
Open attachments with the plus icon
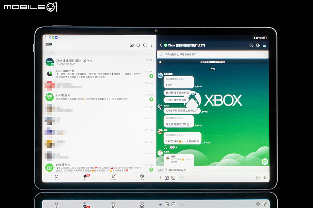click(x=161, y=178)
